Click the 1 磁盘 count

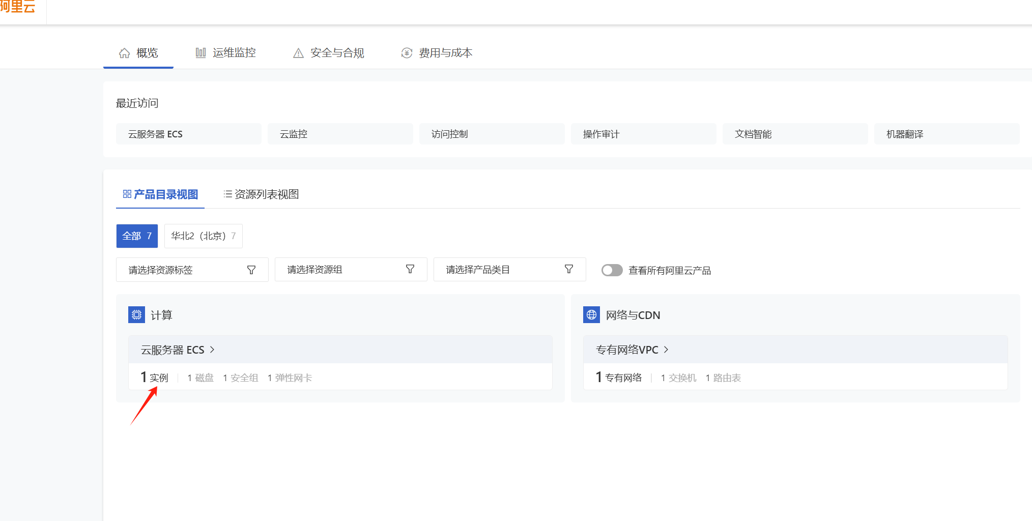point(200,378)
